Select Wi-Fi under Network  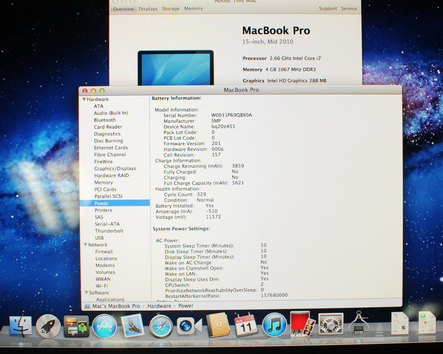pos(102,286)
